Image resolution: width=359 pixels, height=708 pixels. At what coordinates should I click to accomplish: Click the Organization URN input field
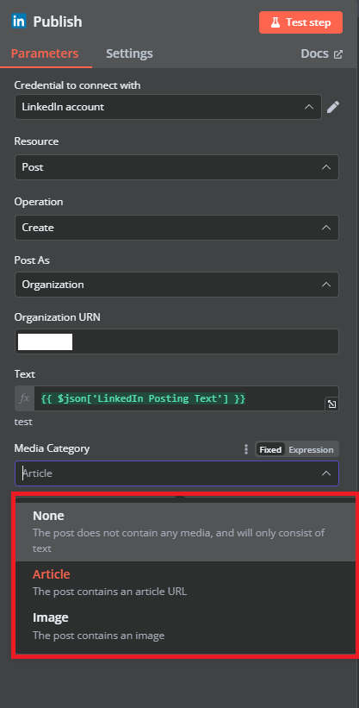click(176, 341)
